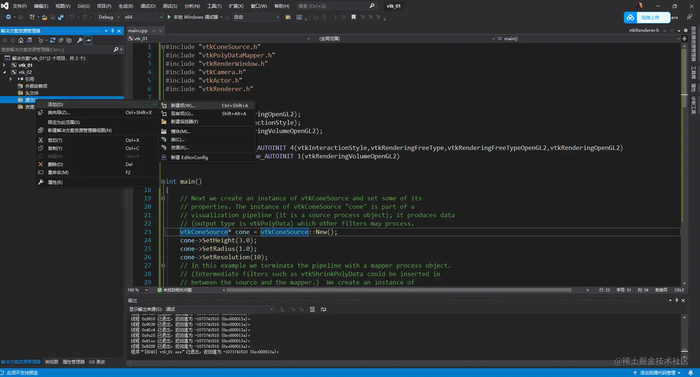Click the Solution Explorer properties wrench icon

coord(80,40)
